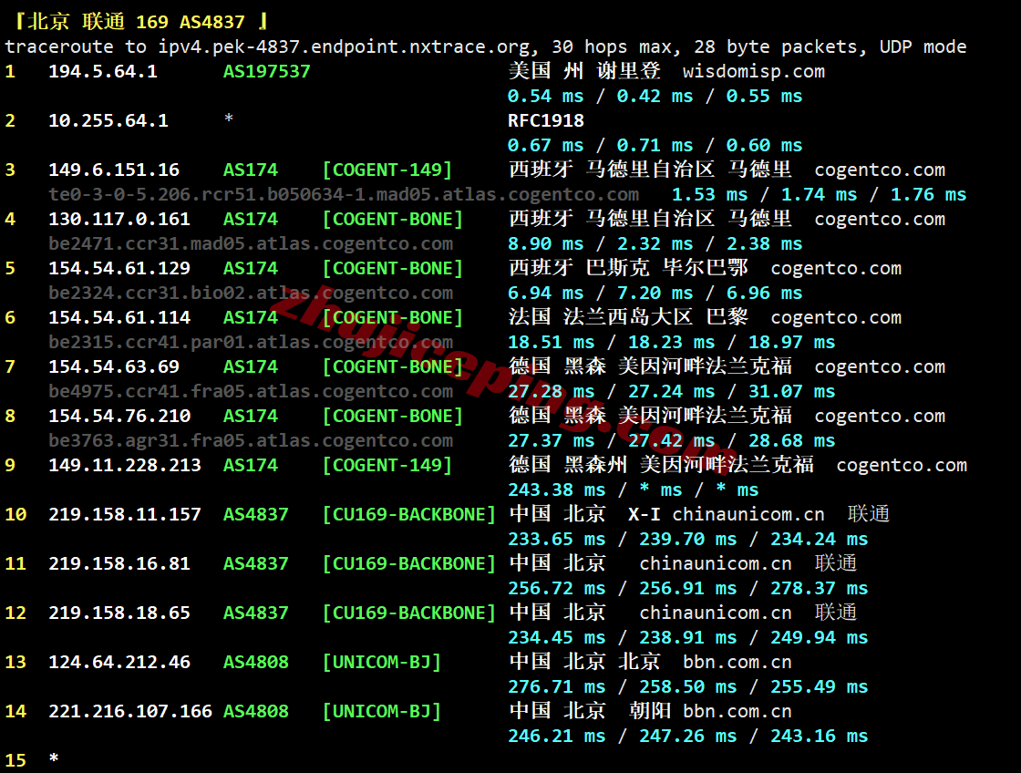Select latency 233.65 ms on hop 10
Viewport: 1021px width, 773px height.
pyautogui.click(x=557, y=540)
